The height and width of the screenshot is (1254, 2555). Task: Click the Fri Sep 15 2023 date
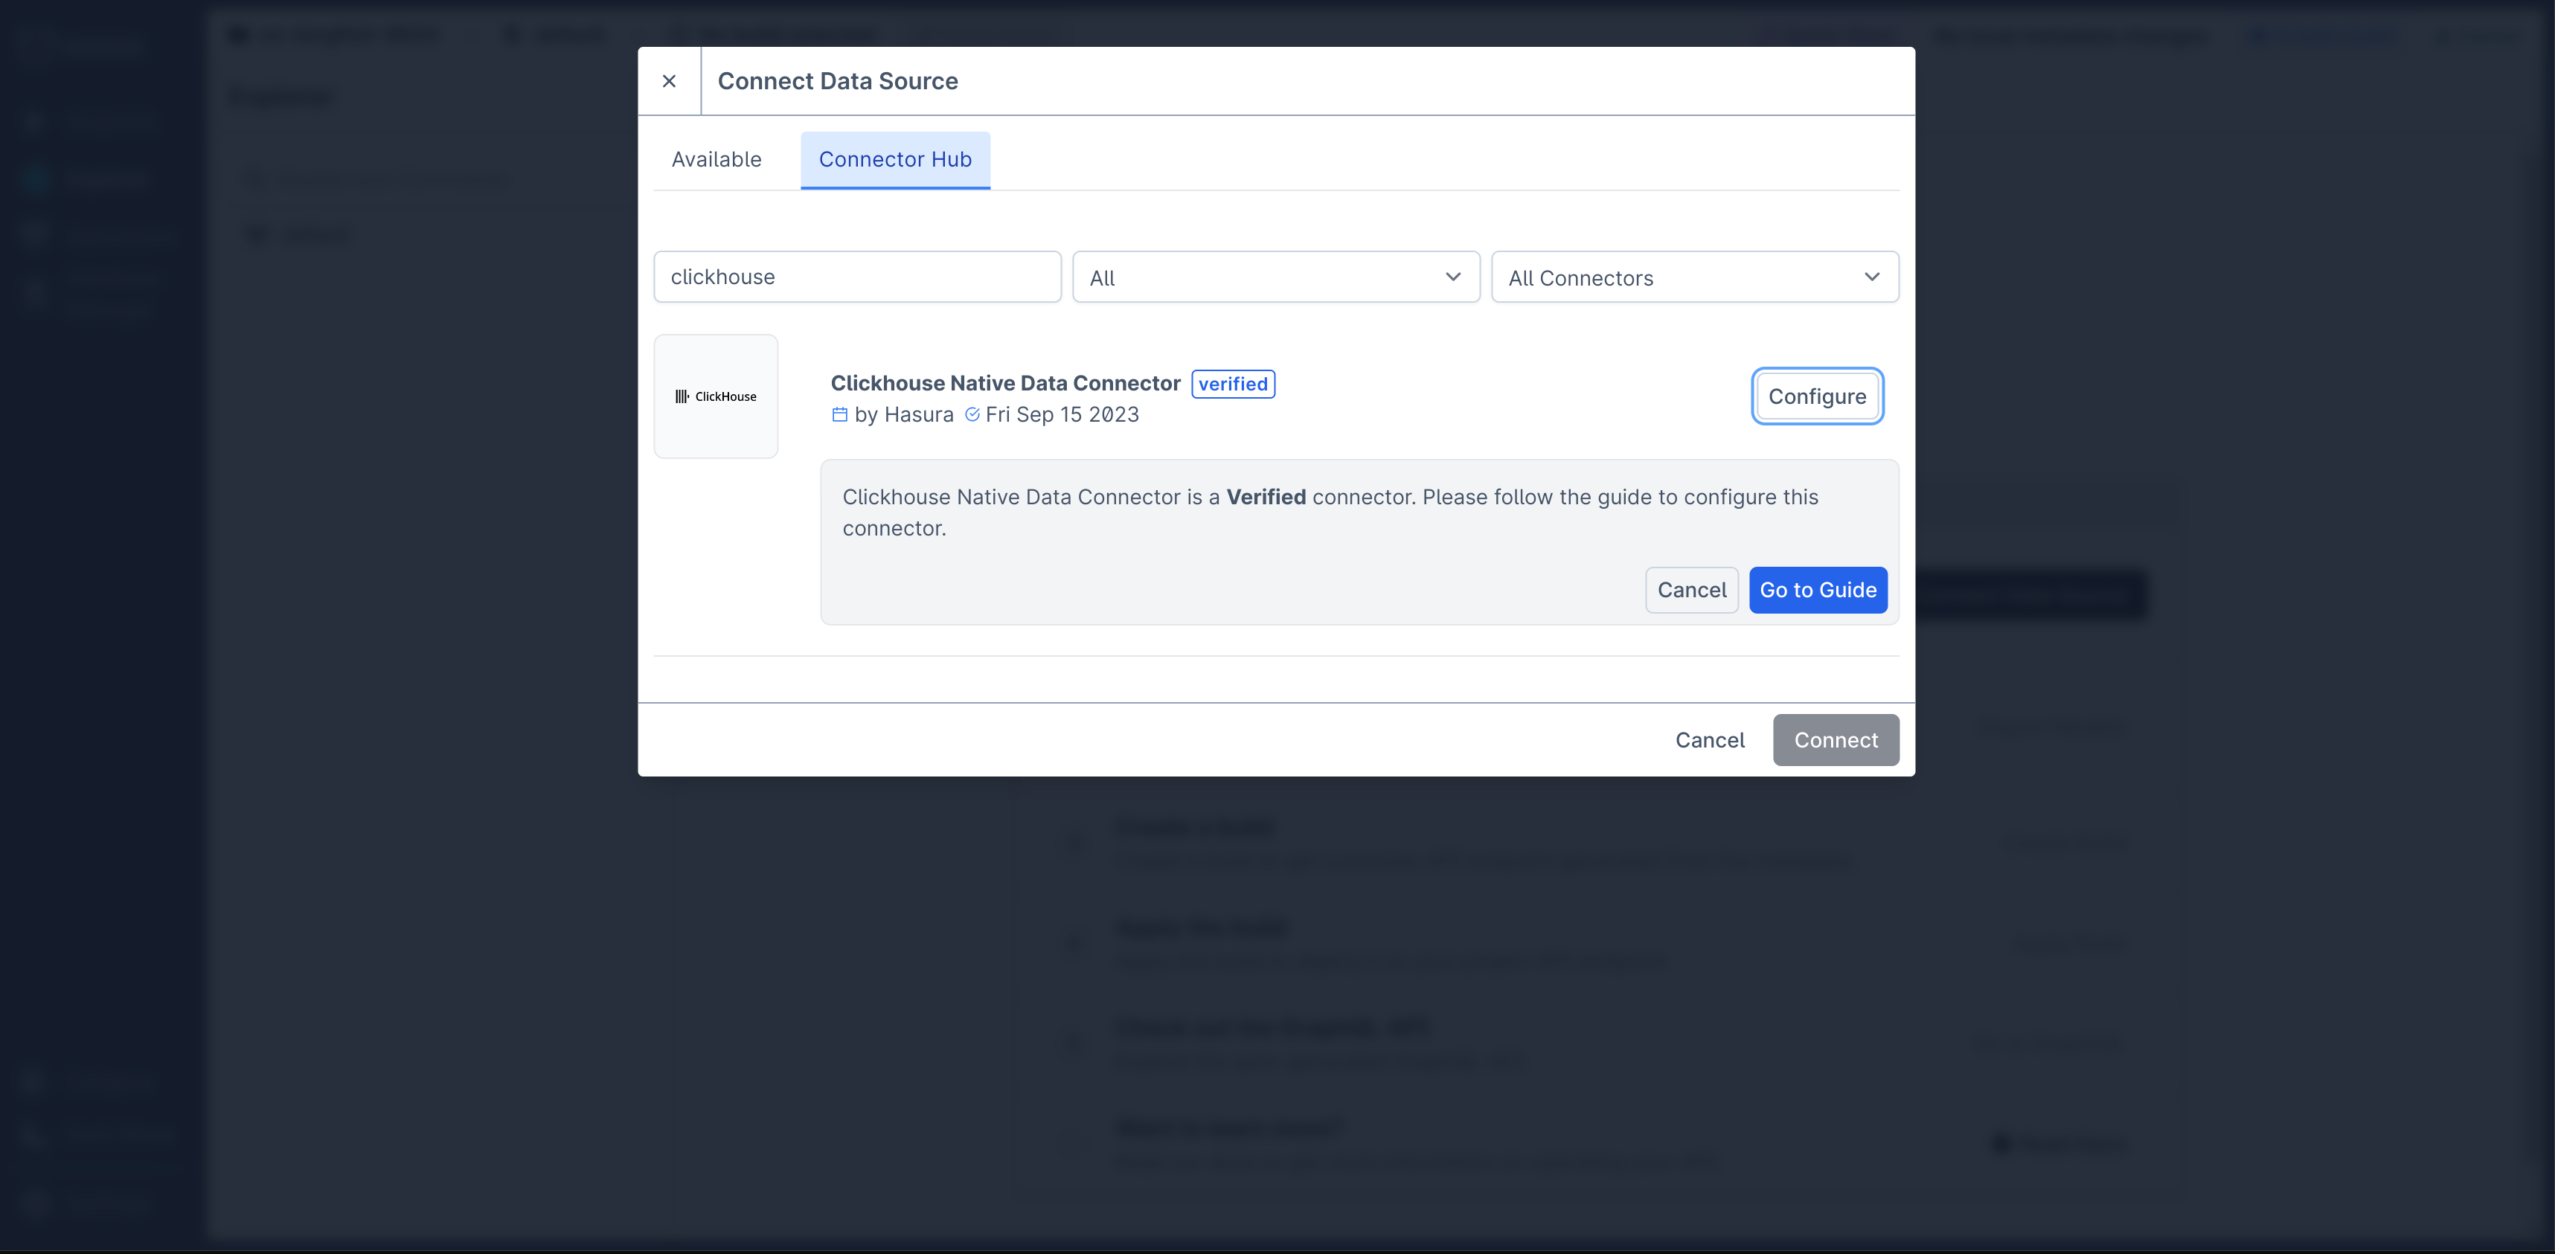(x=1062, y=415)
